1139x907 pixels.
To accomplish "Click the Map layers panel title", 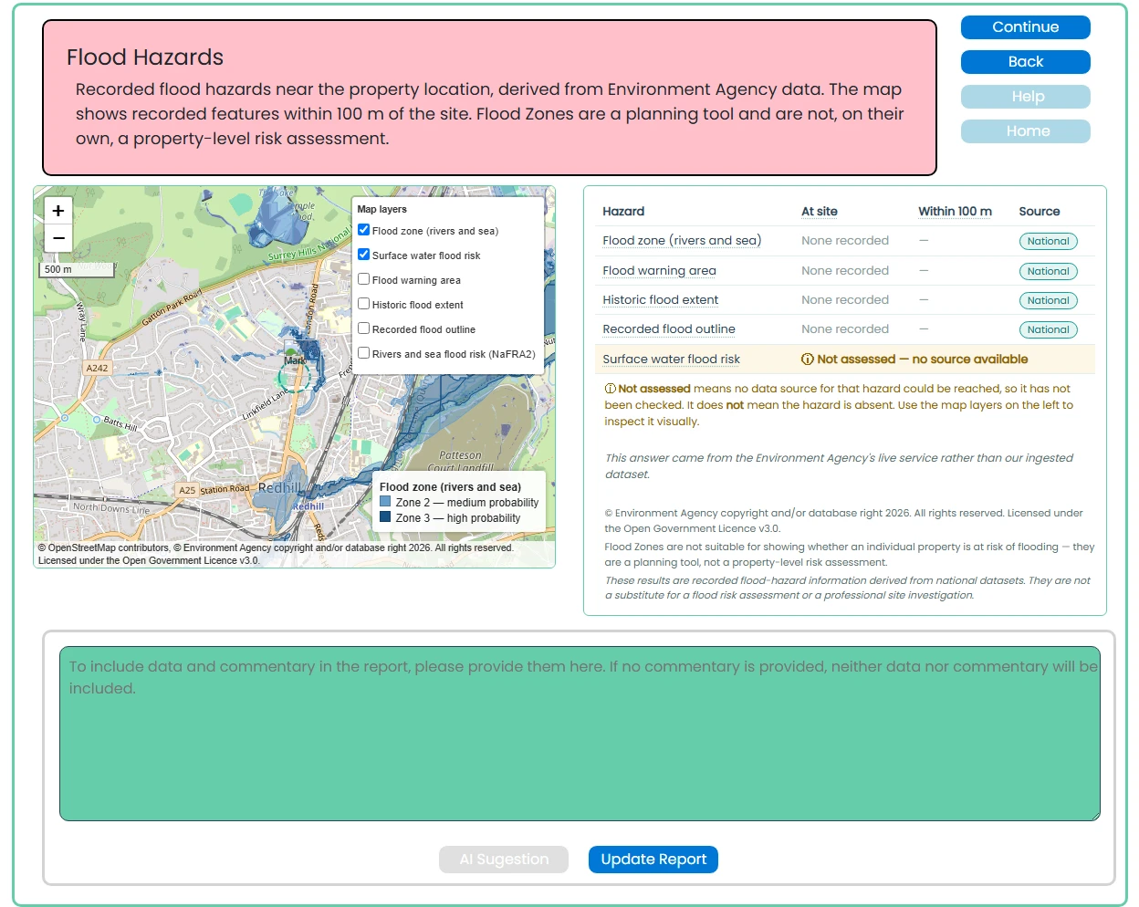I will coord(381,209).
